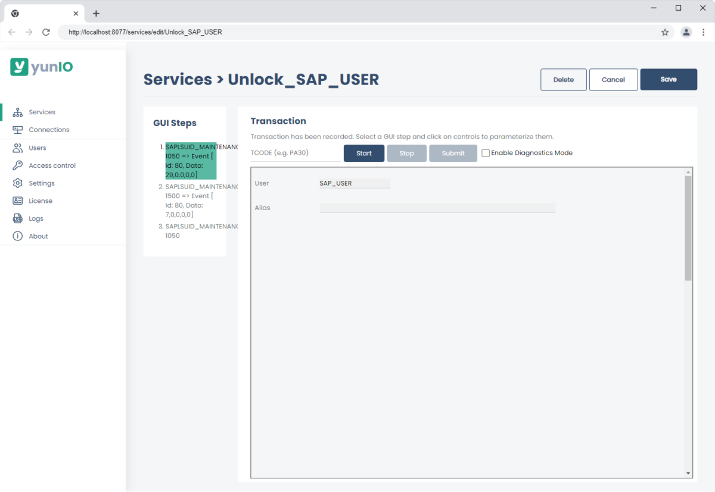Reload the current page
This screenshot has height=492, width=715.
[x=46, y=32]
